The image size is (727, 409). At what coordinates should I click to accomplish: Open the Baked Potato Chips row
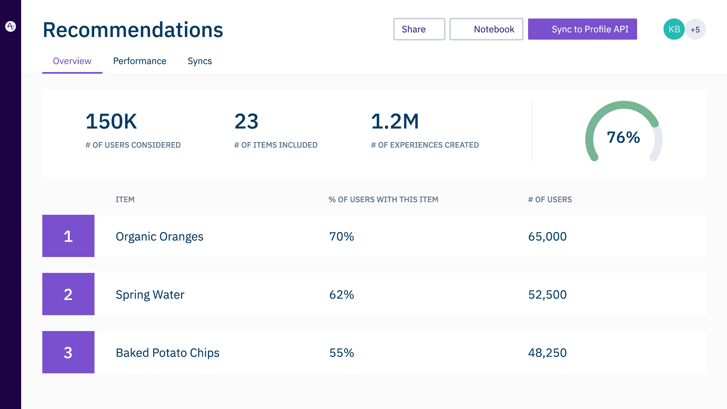click(x=168, y=353)
